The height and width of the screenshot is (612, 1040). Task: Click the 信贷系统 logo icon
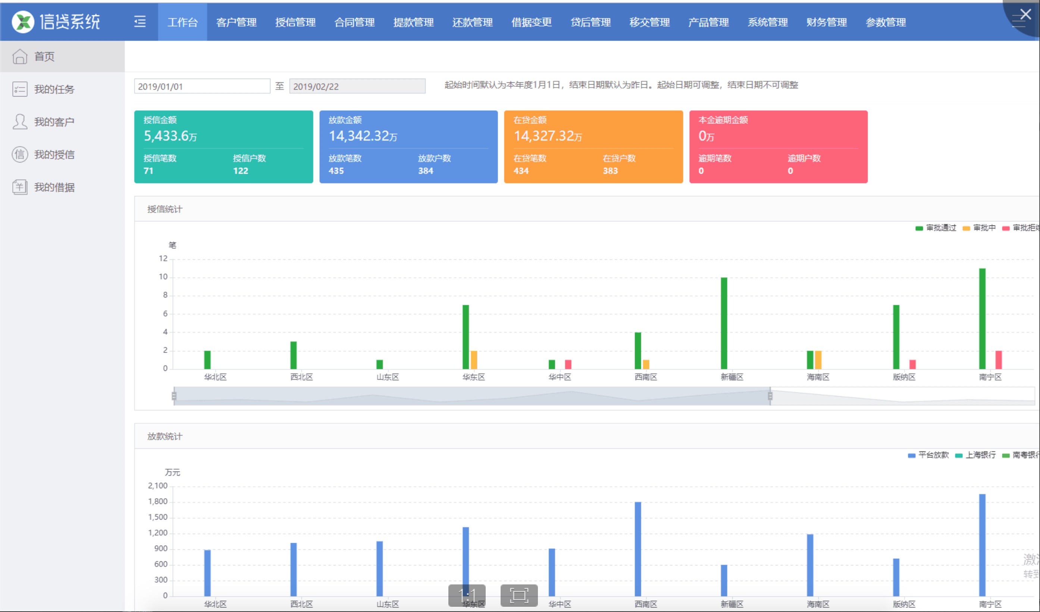click(23, 22)
